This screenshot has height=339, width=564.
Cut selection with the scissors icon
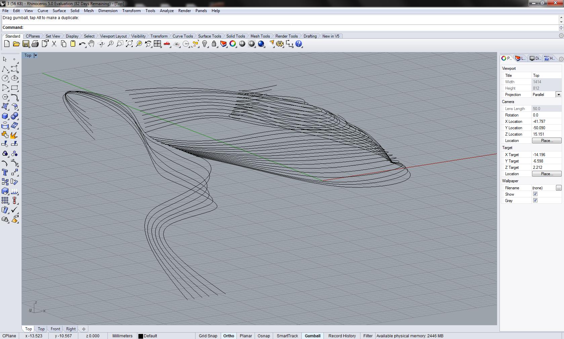54,44
